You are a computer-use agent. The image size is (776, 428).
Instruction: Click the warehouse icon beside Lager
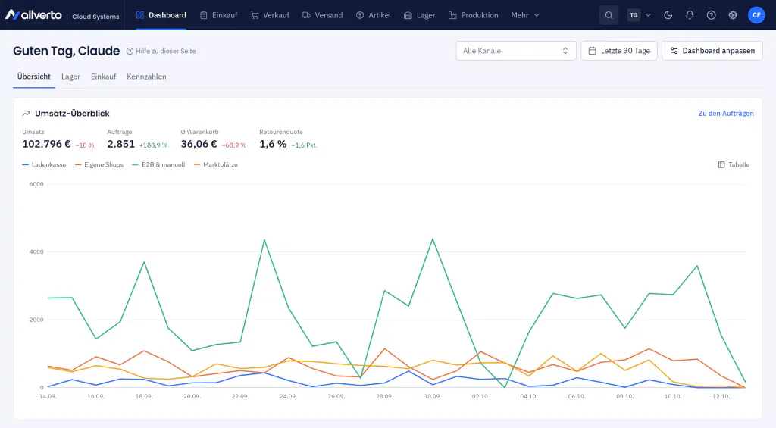pos(408,15)
